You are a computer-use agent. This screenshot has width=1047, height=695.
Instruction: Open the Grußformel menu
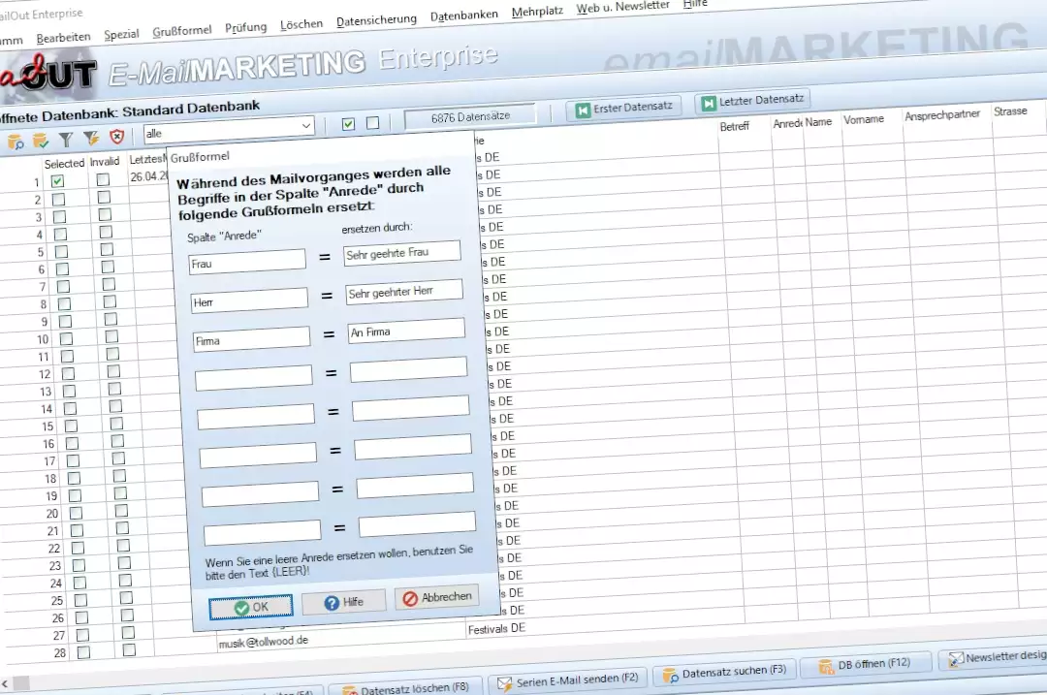click(181, 31)
